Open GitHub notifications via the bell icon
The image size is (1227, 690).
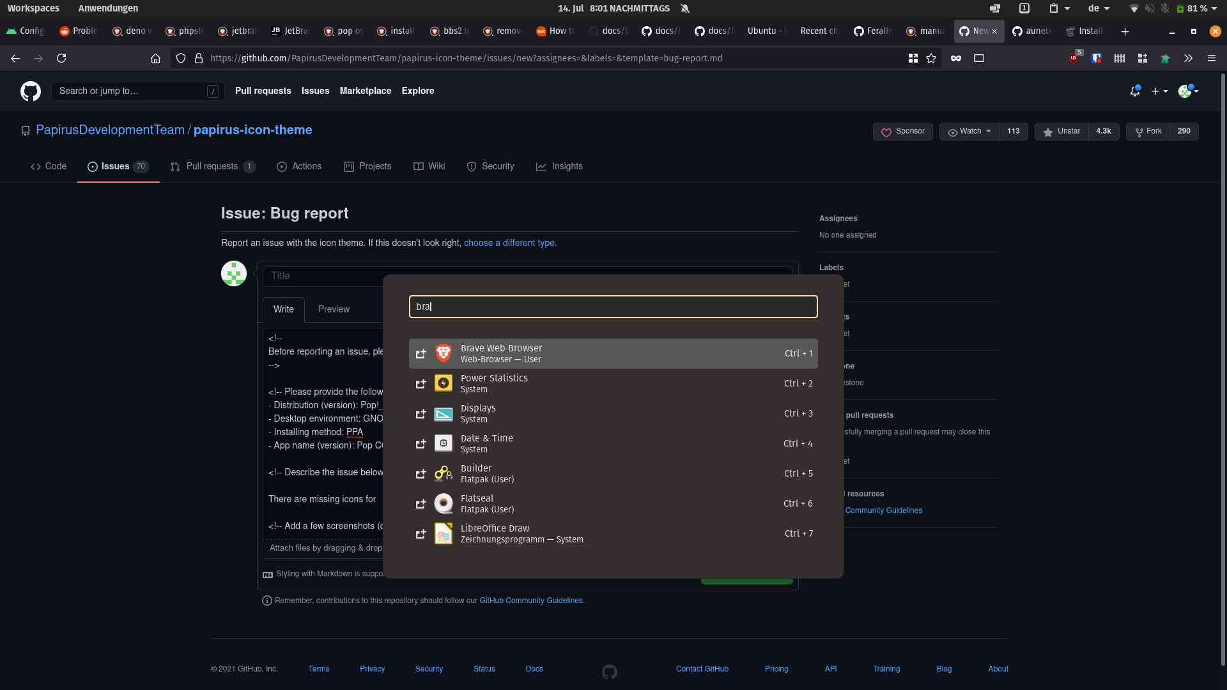point(1135,91)
